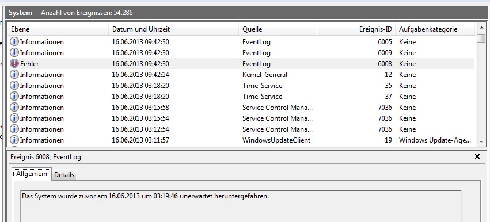The width and height of the screenshot is (490, 222).
Task: Click the date cell '16.06.2013 03:15:58'
Action: click(140, 108)
